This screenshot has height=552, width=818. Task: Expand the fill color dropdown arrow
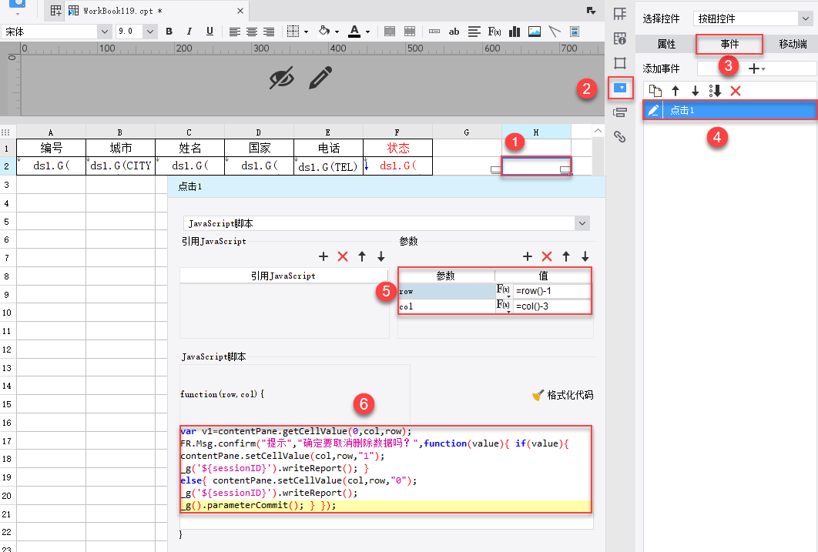click(337, 32)
